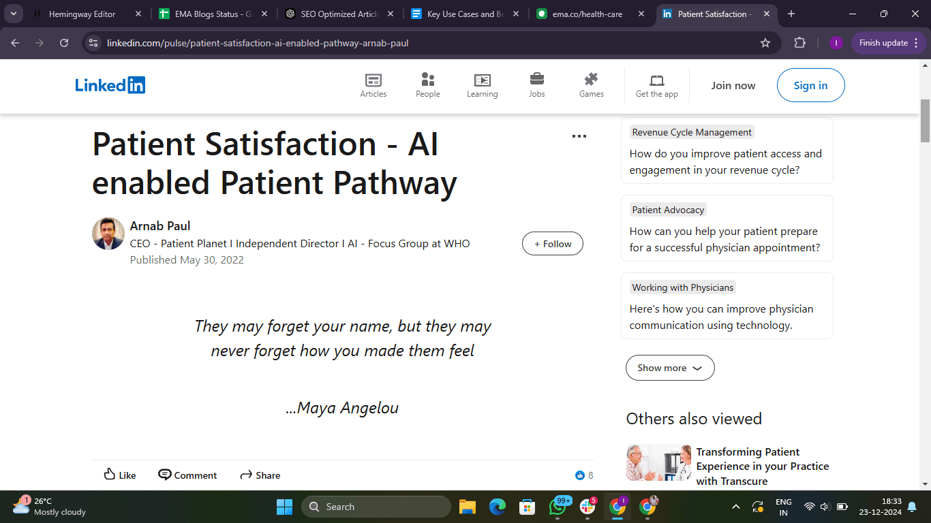Switch to the Hemingway Editor tab
Viewport: 931px width, 523px height.
(82, 14)
